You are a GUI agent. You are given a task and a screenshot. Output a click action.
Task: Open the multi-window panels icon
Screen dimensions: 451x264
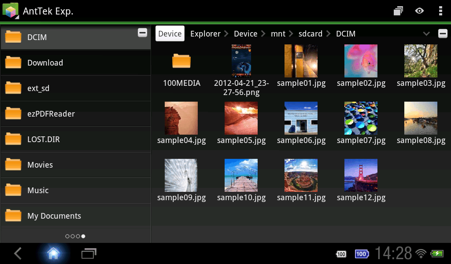click(398, 11)
